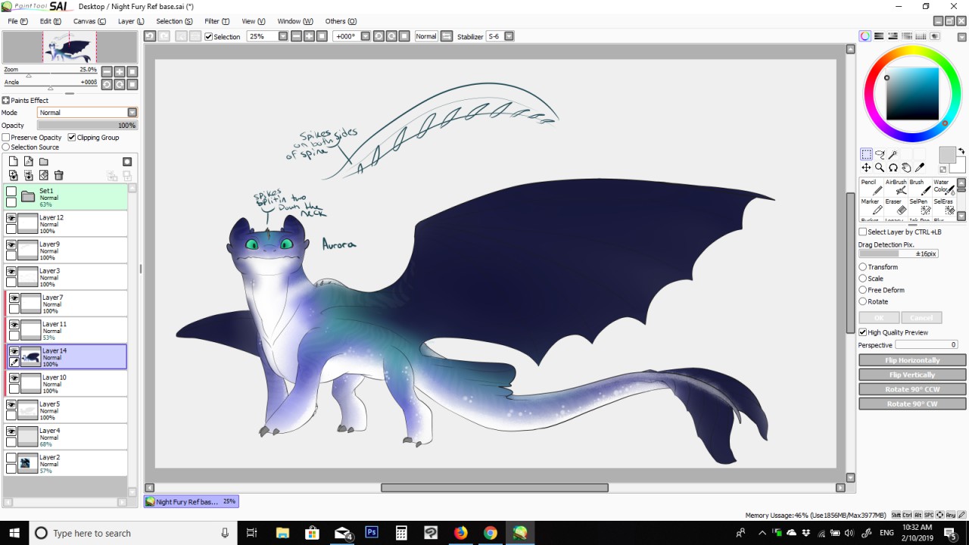This screenshot has height=545, width=969.
Task: Select the Rotate canvas tool
Action: 893,167
